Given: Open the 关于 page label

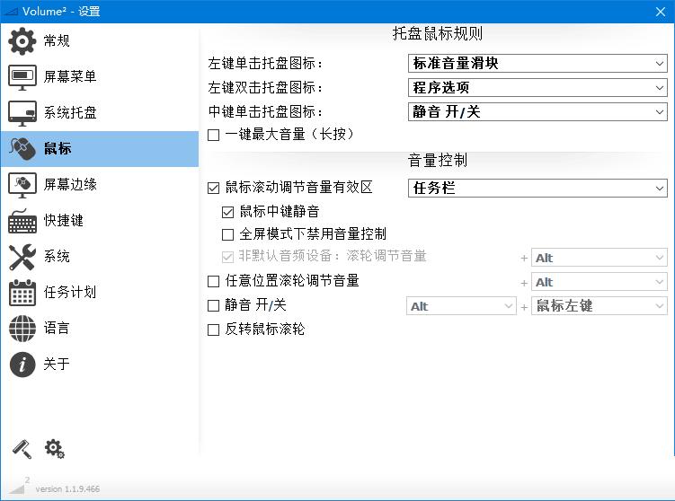Looking at the screenshot, I should 57,365.
